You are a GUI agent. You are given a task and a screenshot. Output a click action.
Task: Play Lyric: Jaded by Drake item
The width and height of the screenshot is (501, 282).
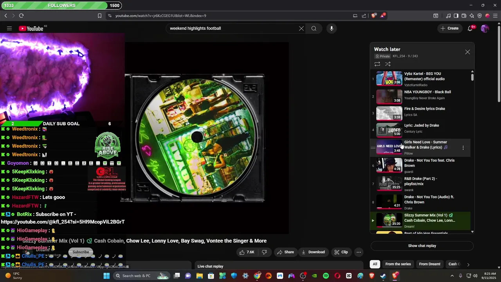(421, 130)
